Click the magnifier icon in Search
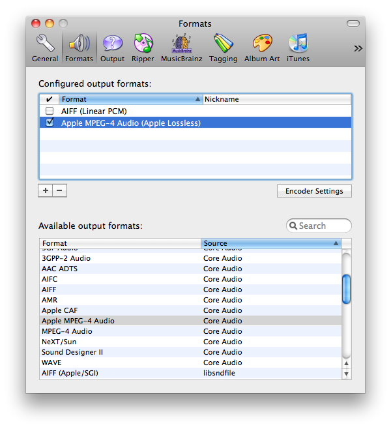 [x=293, y=226]
